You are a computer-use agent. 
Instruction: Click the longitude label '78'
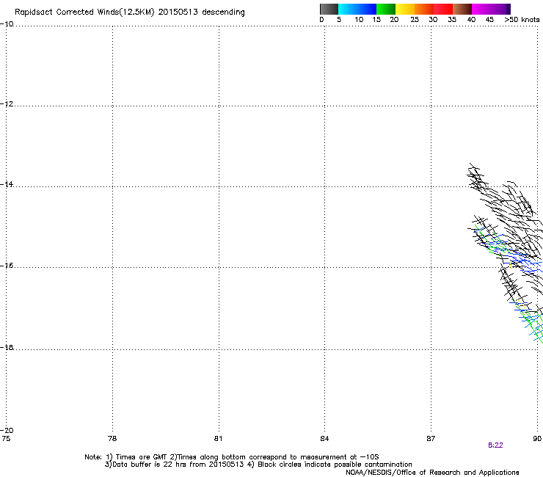click(x=112, y=439)
